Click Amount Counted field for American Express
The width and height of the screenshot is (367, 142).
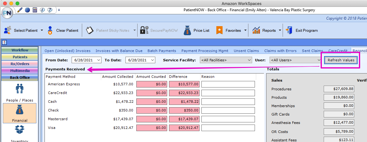coord(152,84)
